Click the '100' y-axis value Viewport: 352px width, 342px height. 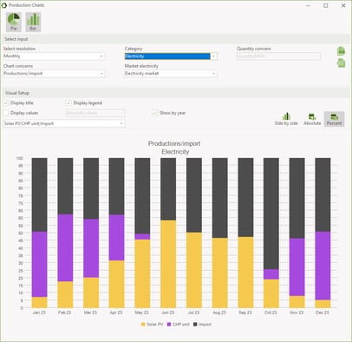20,158
